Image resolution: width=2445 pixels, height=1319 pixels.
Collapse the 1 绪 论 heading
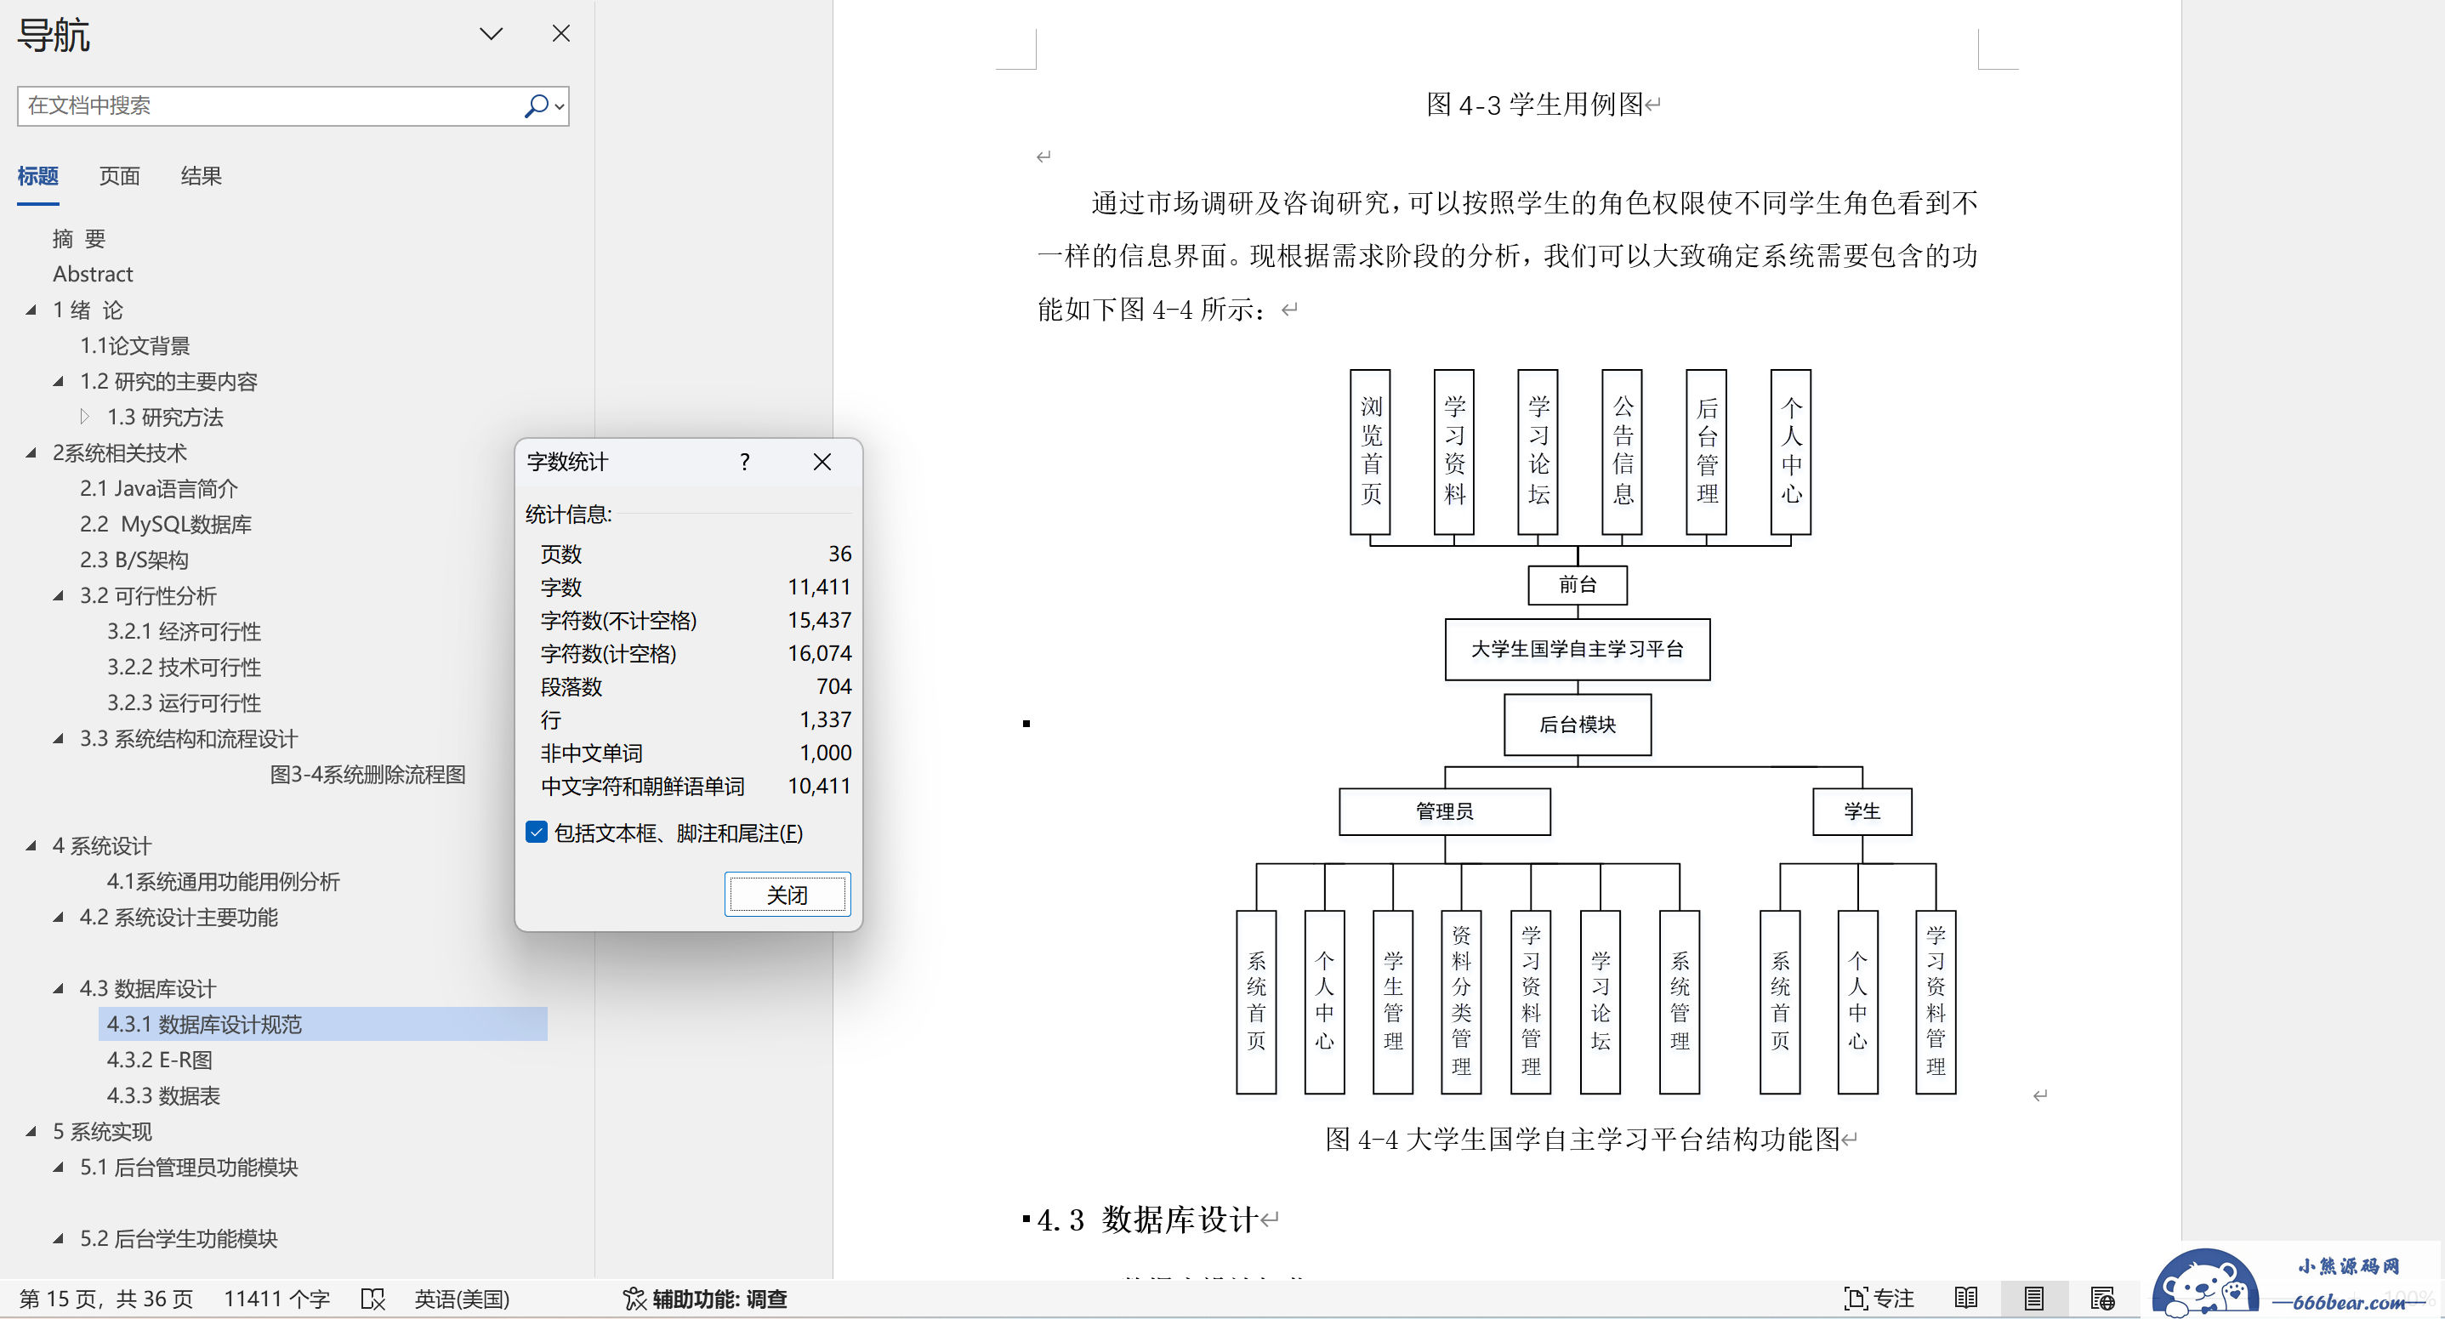point(31,310)
